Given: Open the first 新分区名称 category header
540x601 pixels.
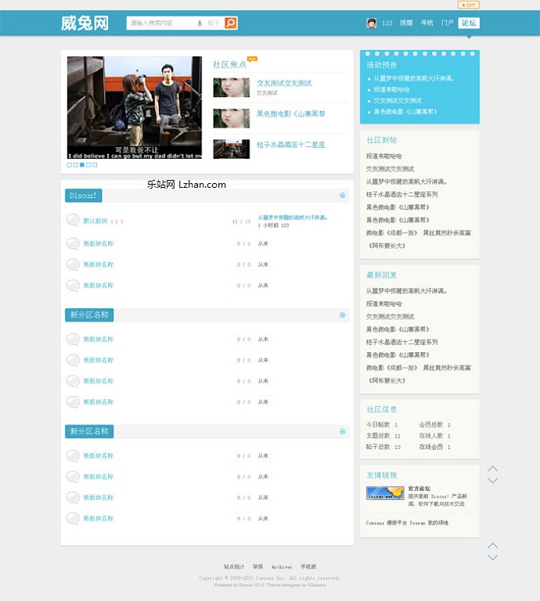Looking at the screenshot, I should 89,315.
